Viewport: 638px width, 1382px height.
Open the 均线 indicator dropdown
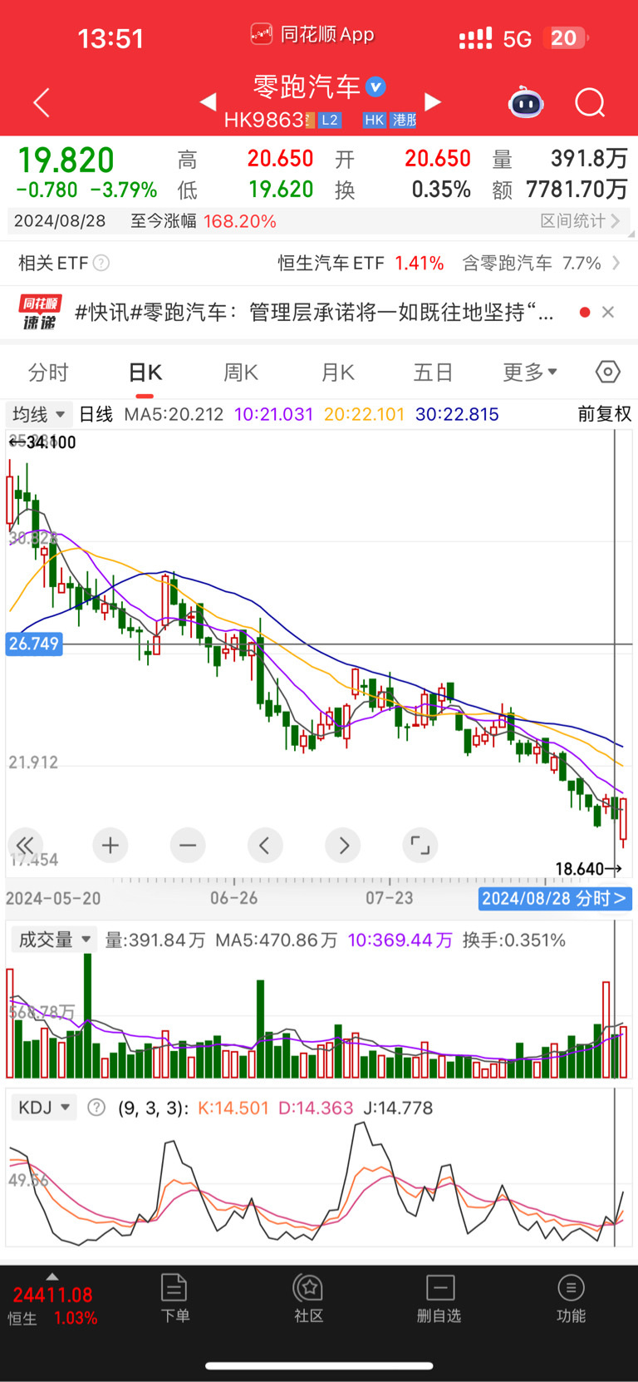tap(38, 414)
